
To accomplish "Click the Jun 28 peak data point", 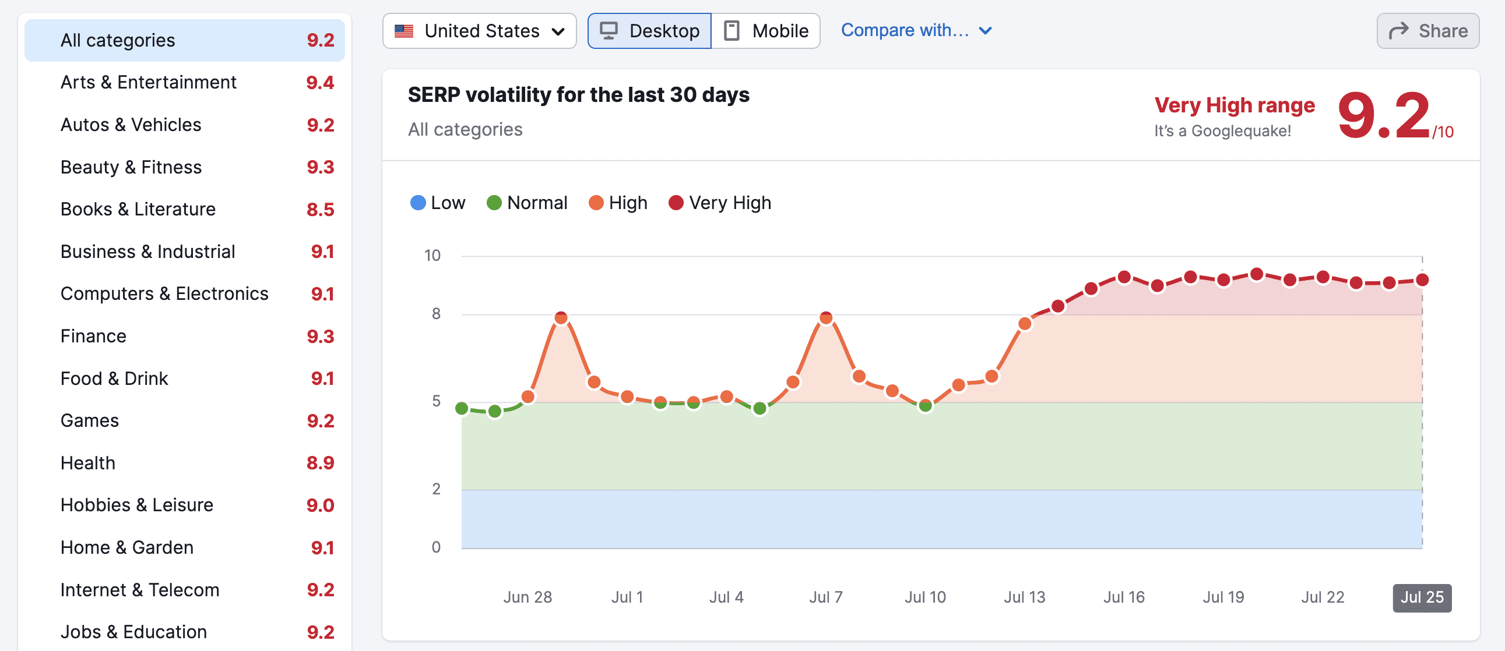I will 561,318.
